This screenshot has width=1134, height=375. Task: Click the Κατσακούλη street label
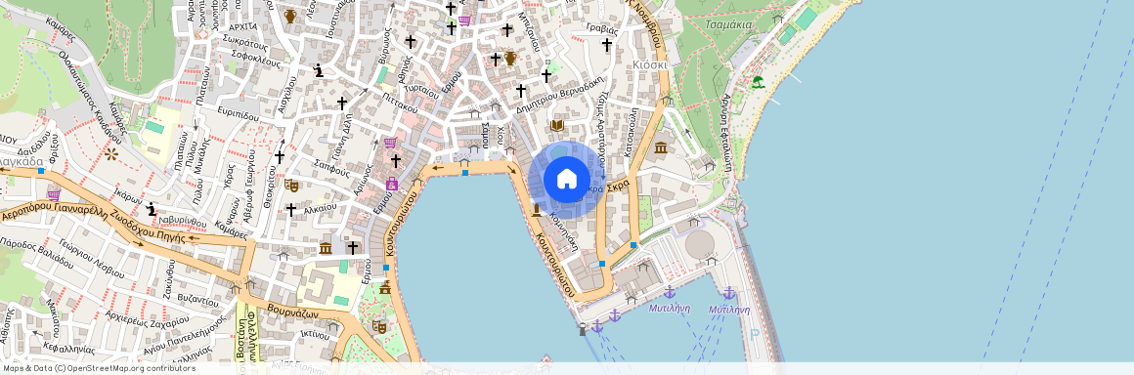[631, 132]
